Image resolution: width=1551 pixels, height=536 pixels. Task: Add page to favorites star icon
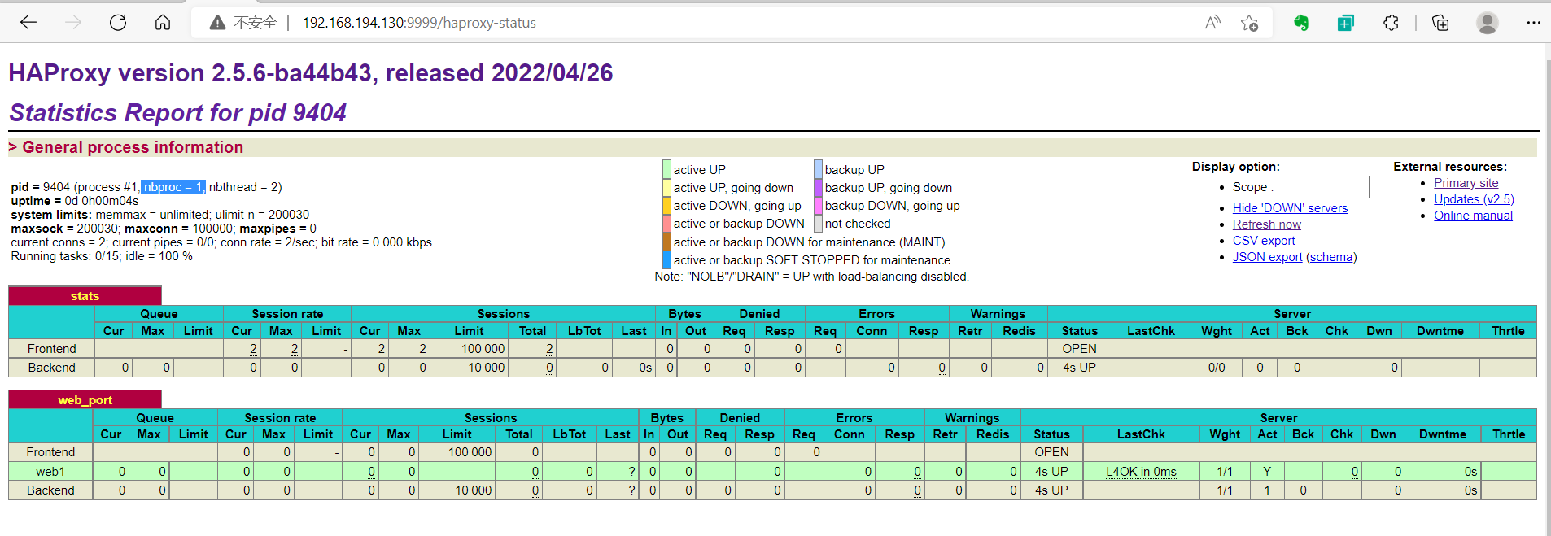tap(1250, 23)
